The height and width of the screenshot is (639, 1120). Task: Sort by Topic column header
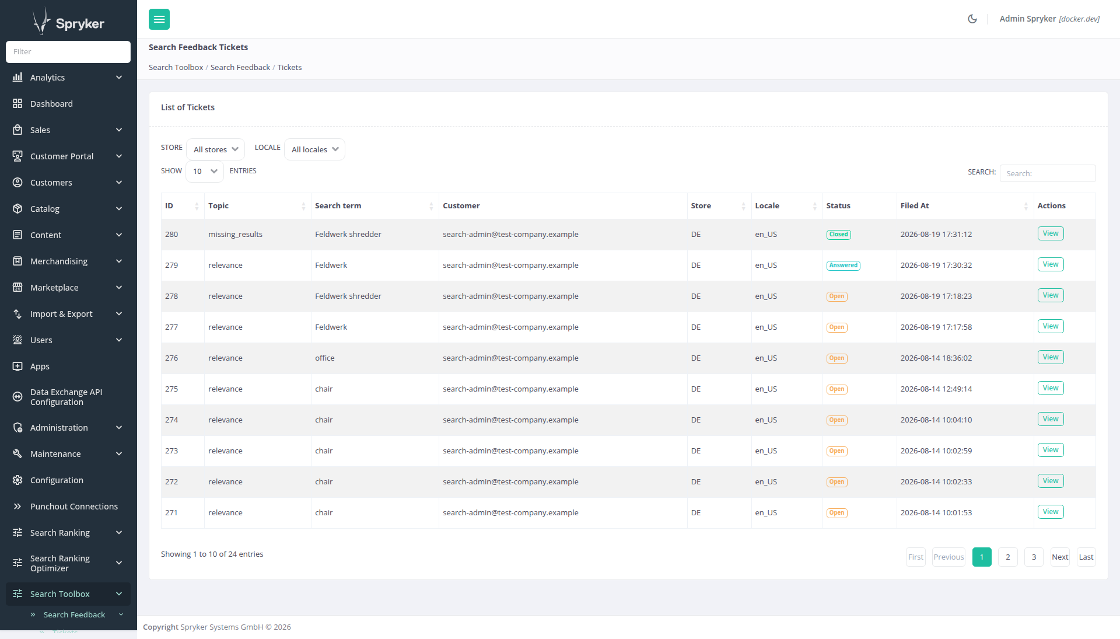pos(257,206)
